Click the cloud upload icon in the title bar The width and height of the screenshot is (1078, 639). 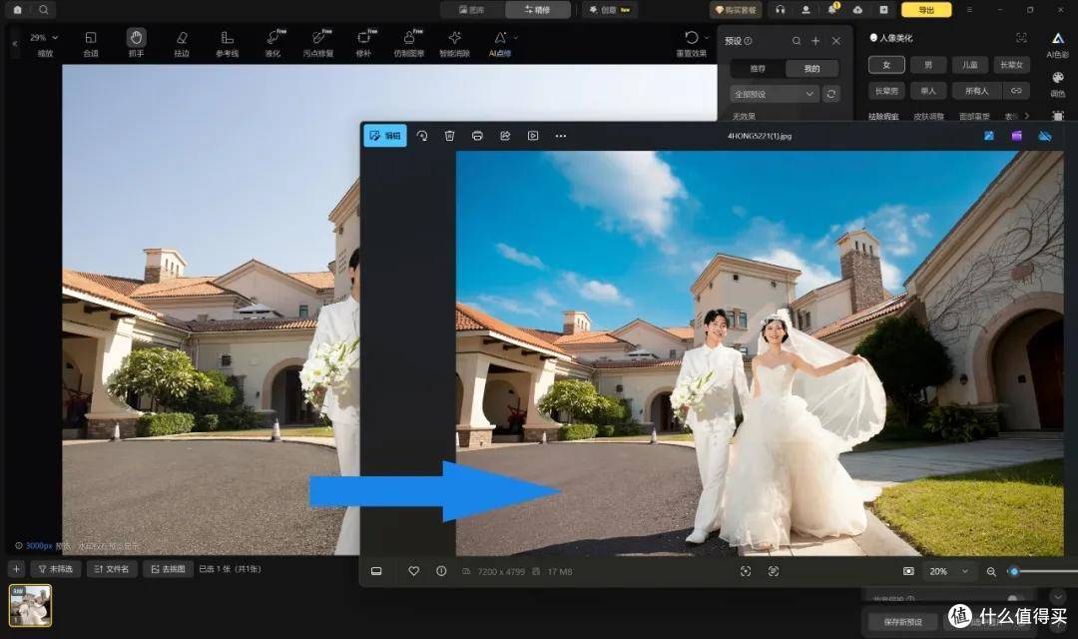[858, 10]
